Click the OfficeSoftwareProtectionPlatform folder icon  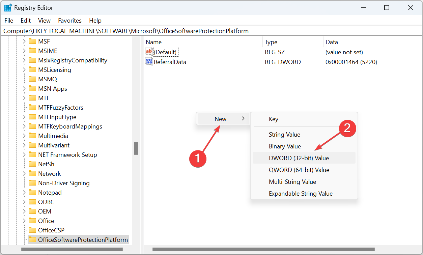32,240
